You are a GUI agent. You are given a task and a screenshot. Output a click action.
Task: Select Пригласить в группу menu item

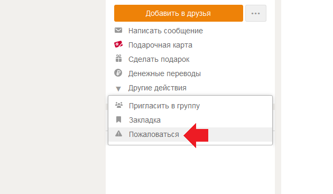164,106
